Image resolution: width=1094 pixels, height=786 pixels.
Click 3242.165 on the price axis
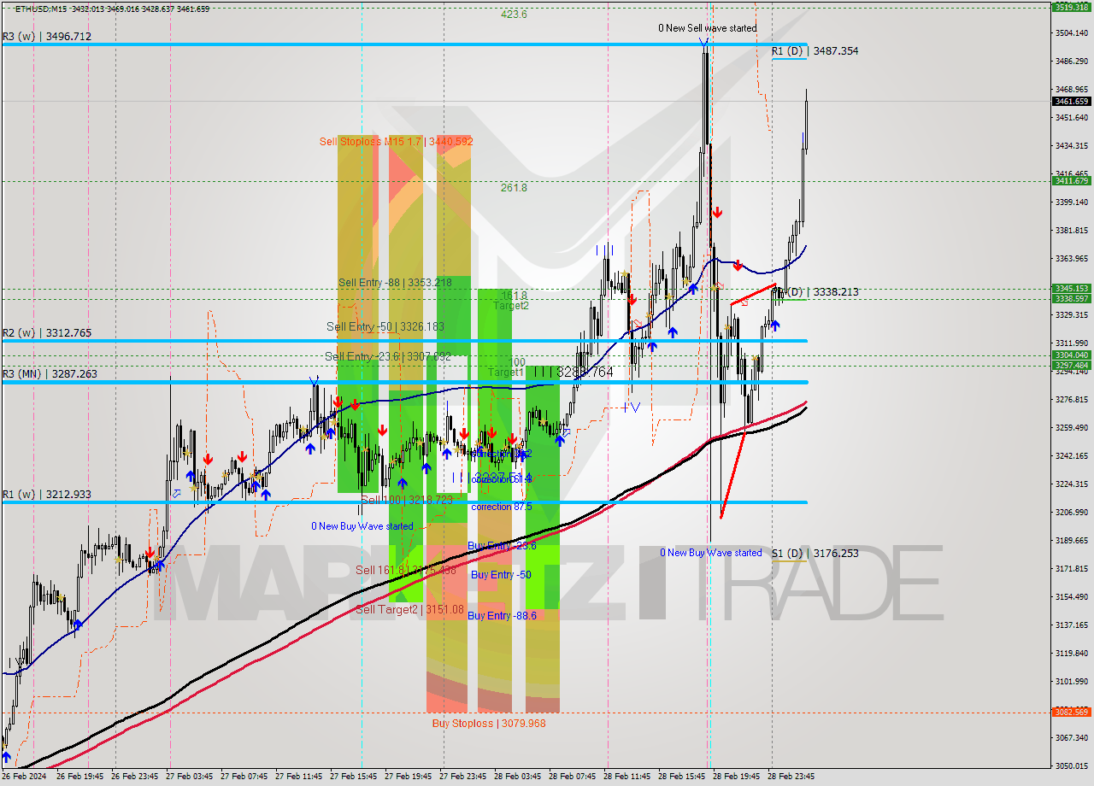[1071, 455]
